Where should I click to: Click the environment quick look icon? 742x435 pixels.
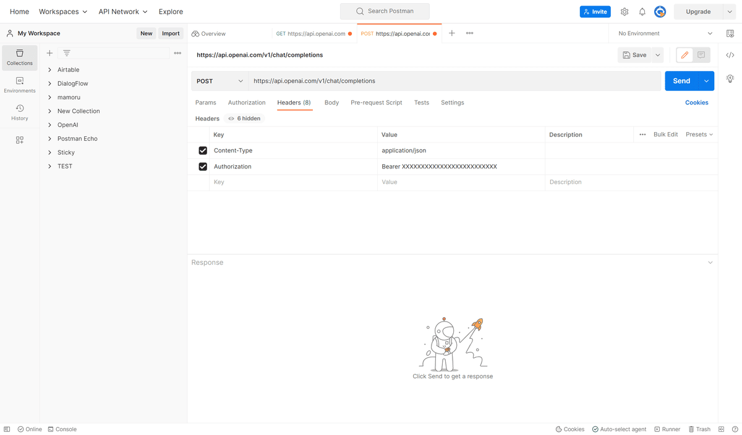[730, 33]
